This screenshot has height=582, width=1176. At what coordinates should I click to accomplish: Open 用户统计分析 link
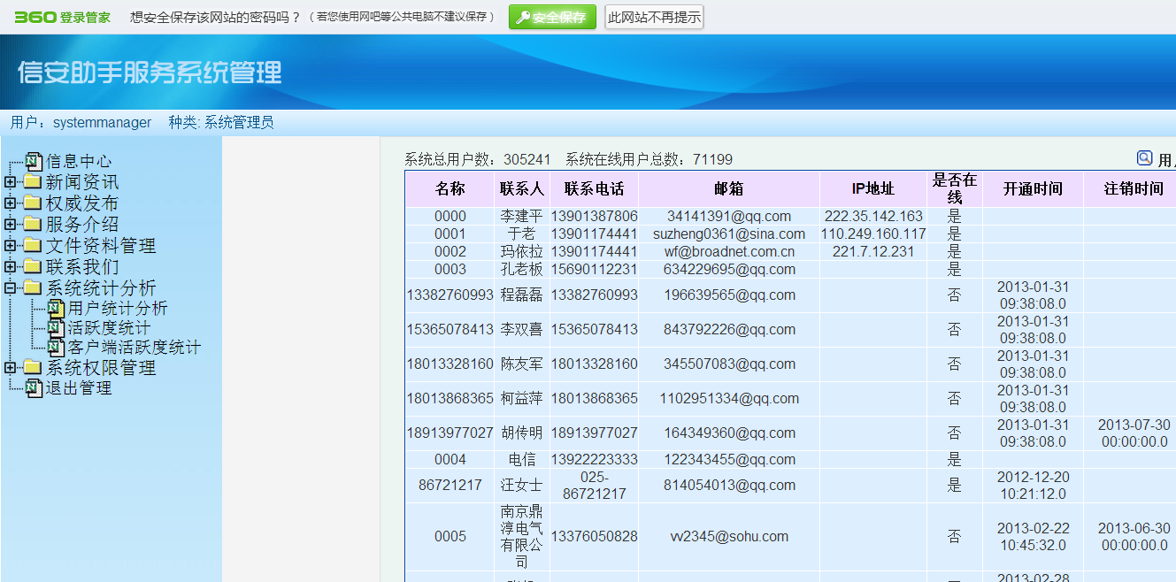[x=118, y=309]
